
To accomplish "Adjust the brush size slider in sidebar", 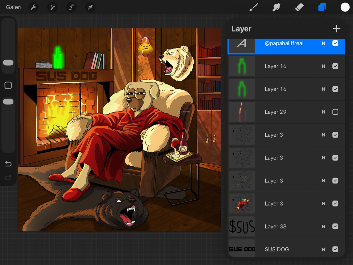I will tap(8, 63).
